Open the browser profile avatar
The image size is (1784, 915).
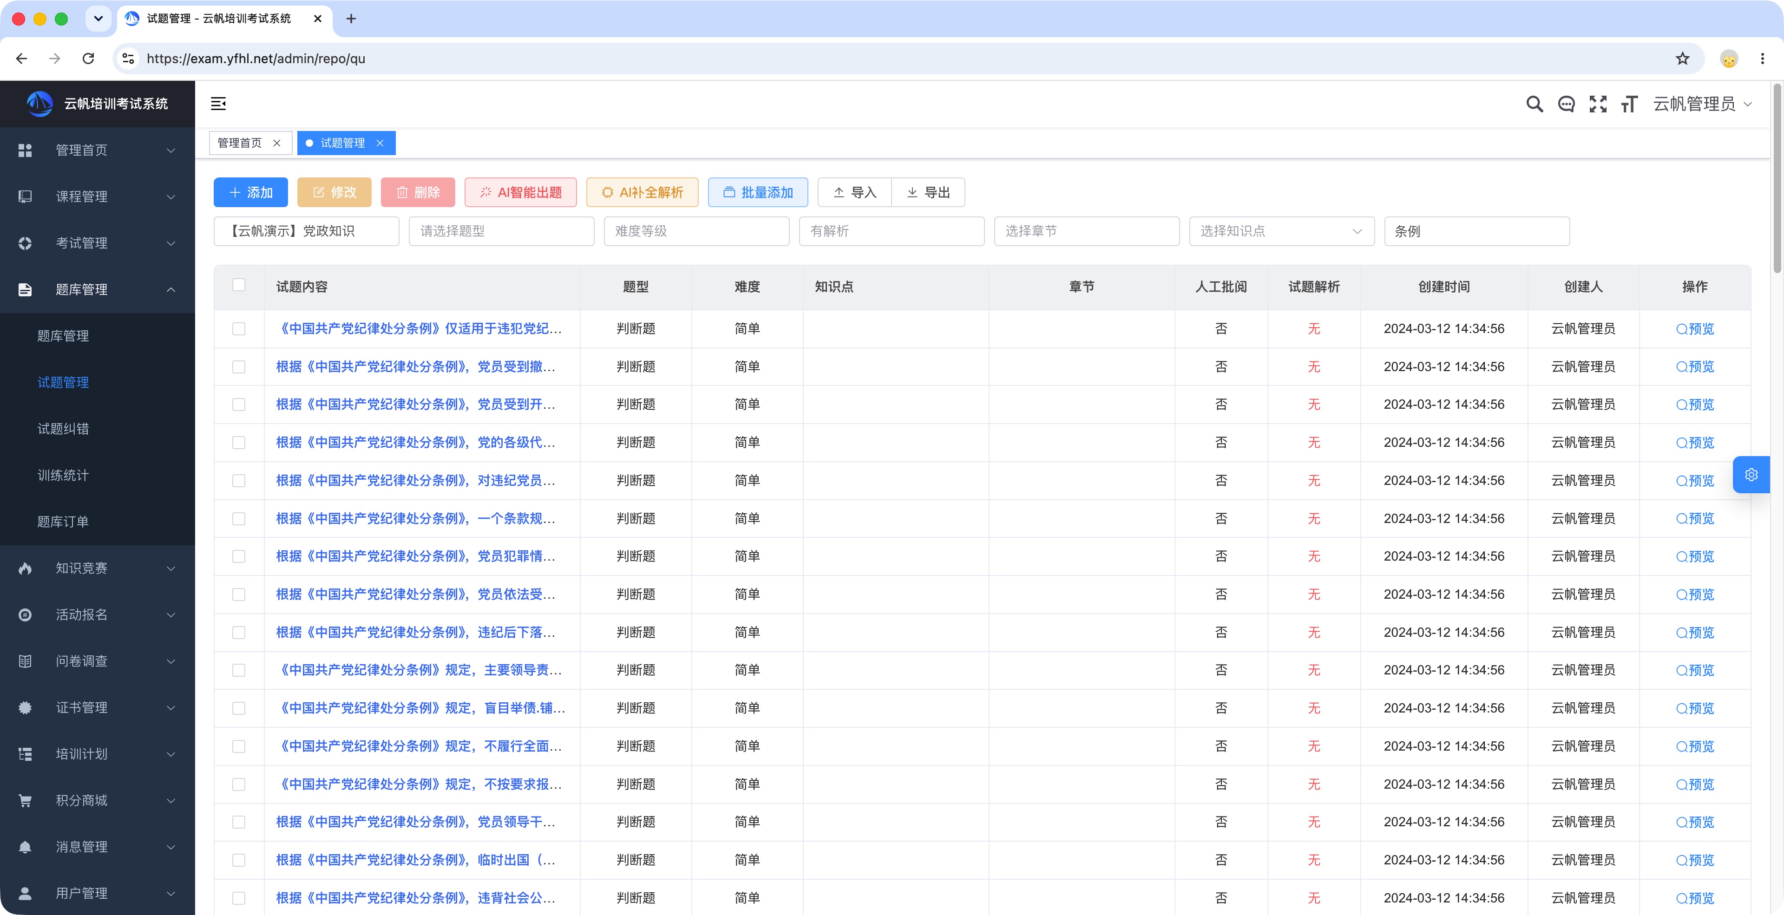(1729, 59)
